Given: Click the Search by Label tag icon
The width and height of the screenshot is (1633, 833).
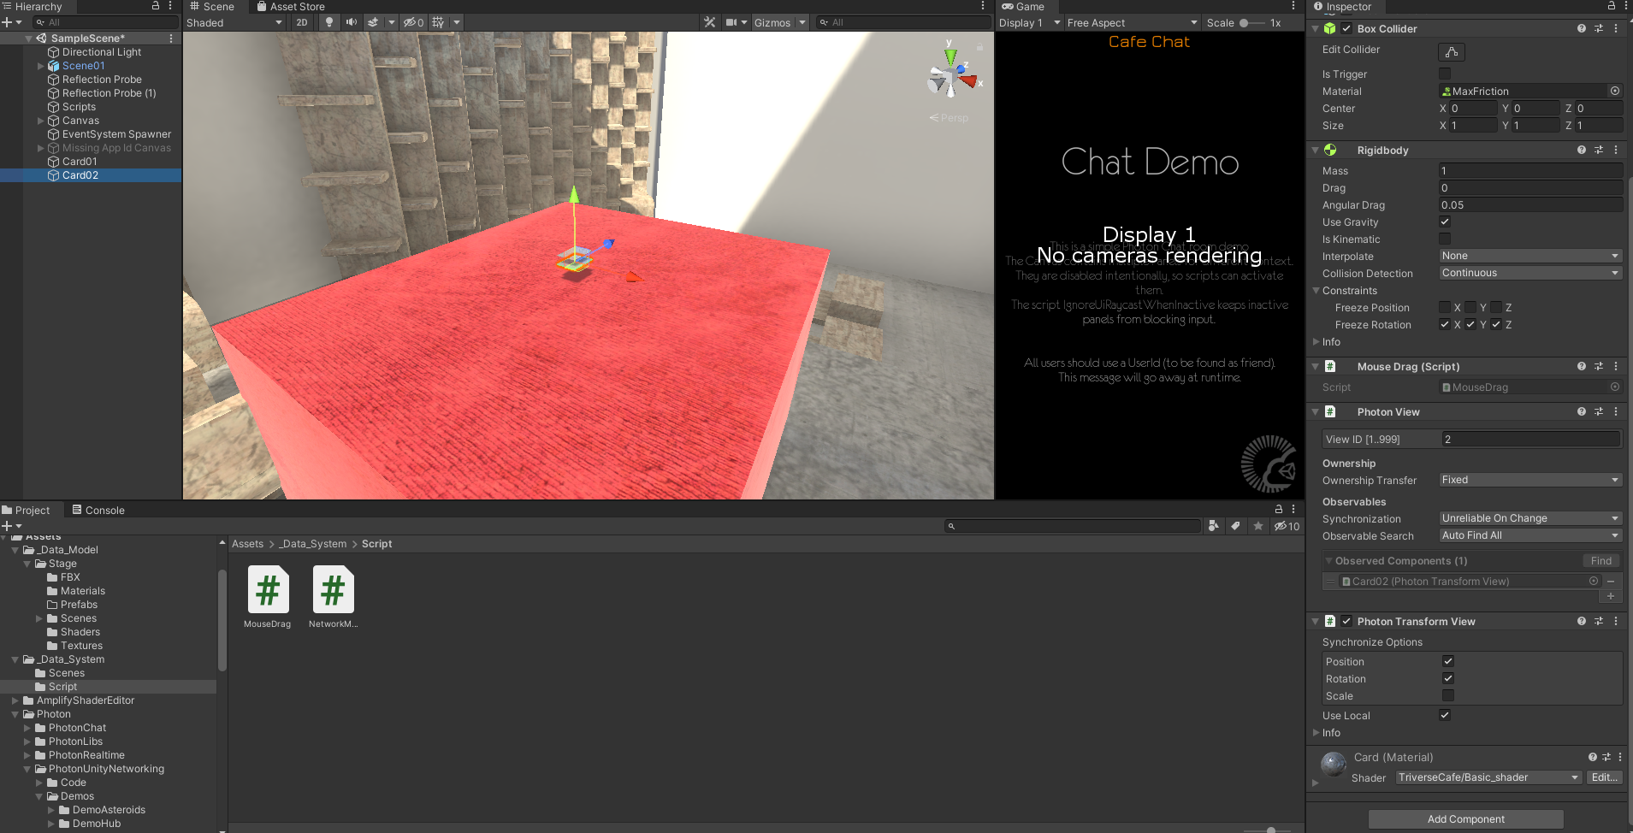Looking at the screenshot, I should coord(1235,526).
